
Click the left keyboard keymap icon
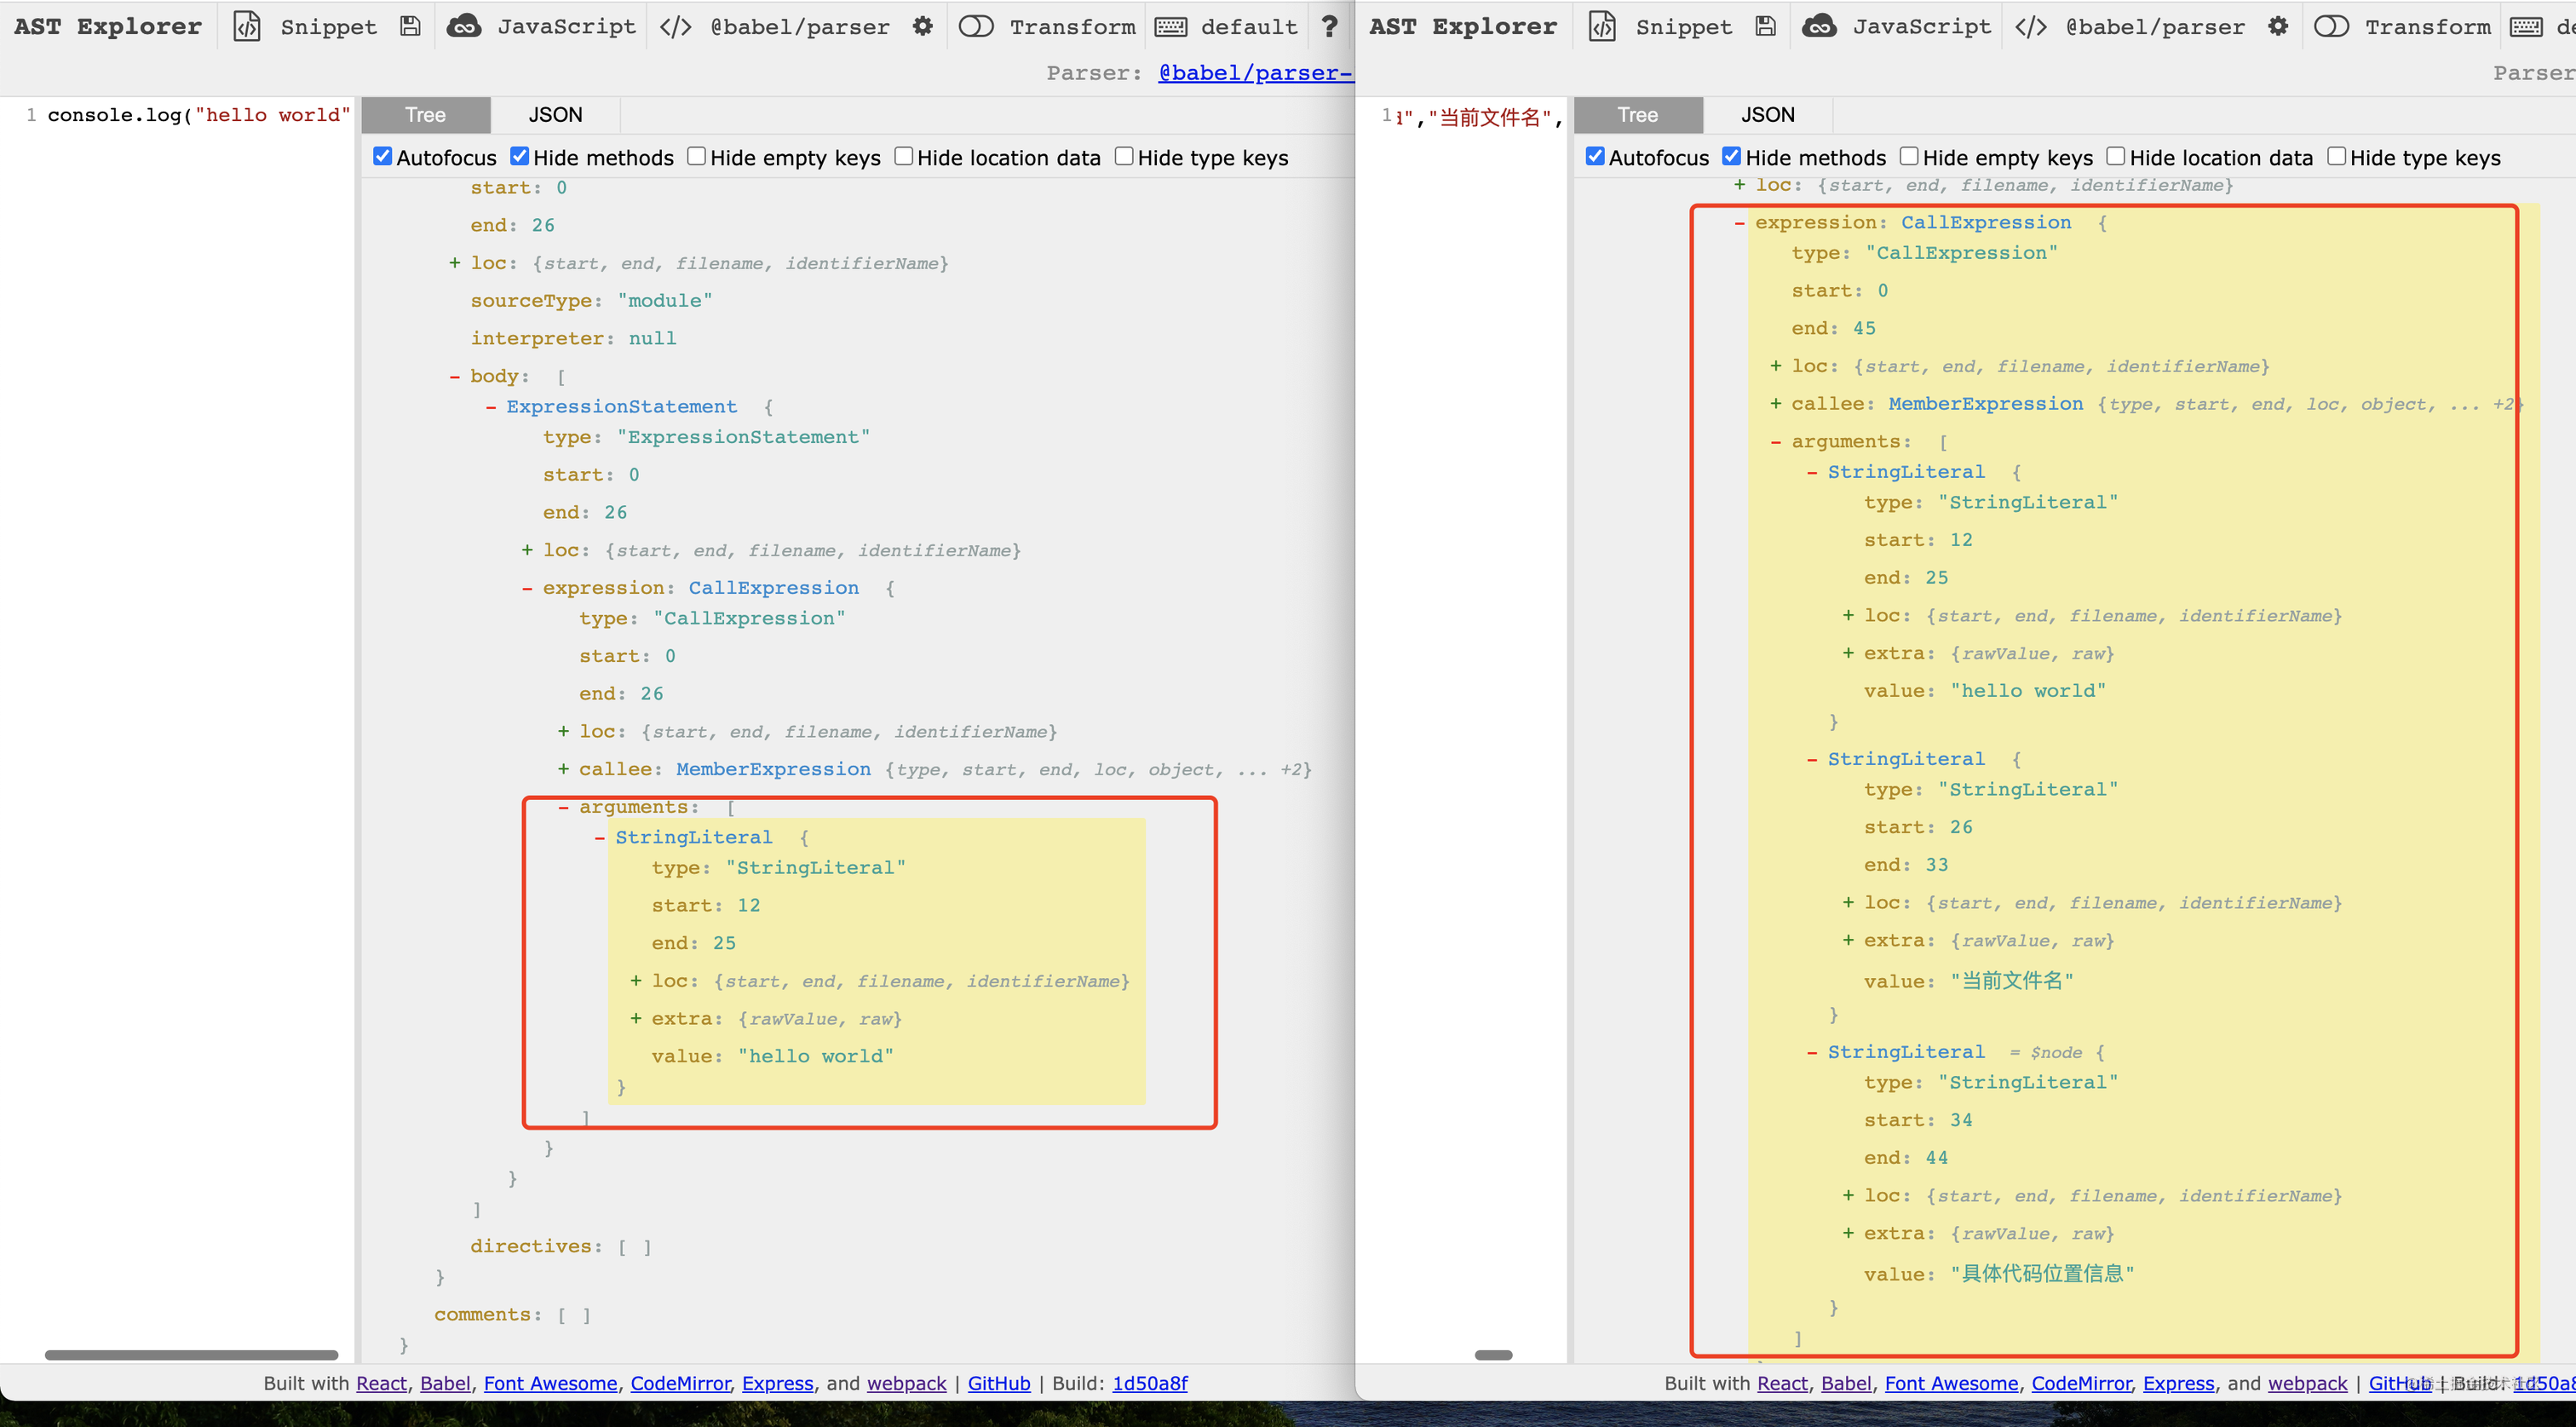coord(1171,26)
